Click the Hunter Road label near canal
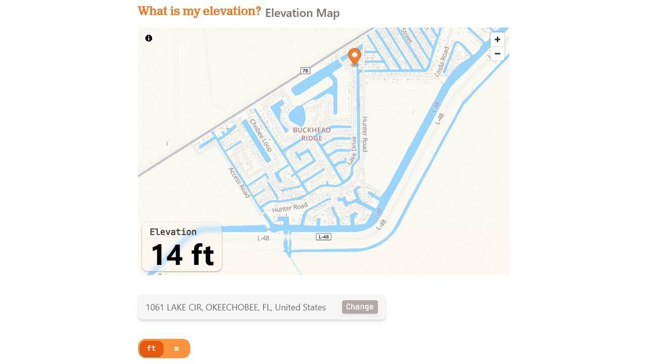The width and height of the screenshot is (647, 364). click(290, 207)
